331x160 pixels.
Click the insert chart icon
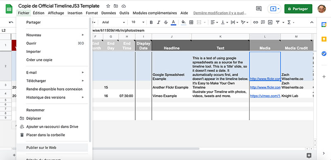pos(270,22)
